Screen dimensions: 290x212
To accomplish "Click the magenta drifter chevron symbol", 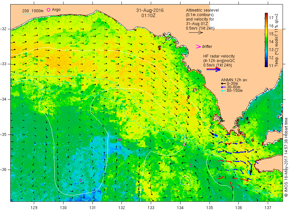I will [x=198, y=47].
